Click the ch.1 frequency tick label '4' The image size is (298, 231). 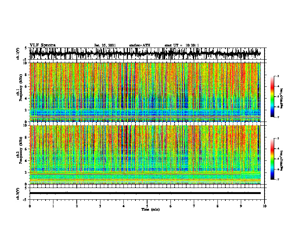(x=26, y=99)
